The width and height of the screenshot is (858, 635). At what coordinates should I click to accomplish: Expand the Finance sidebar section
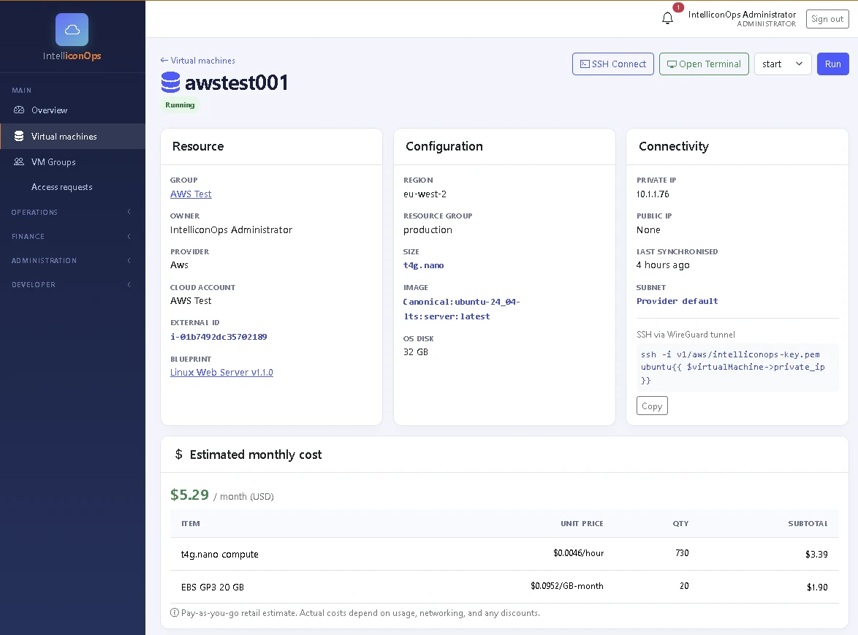pyautogui.click(x=72, y=236)
